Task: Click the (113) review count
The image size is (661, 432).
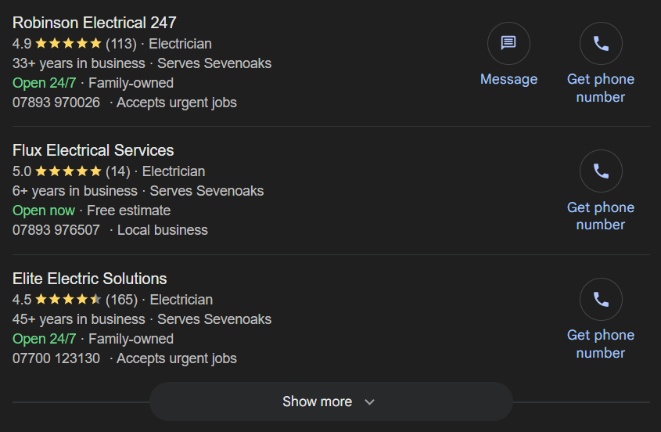Action: coord(121,44)
